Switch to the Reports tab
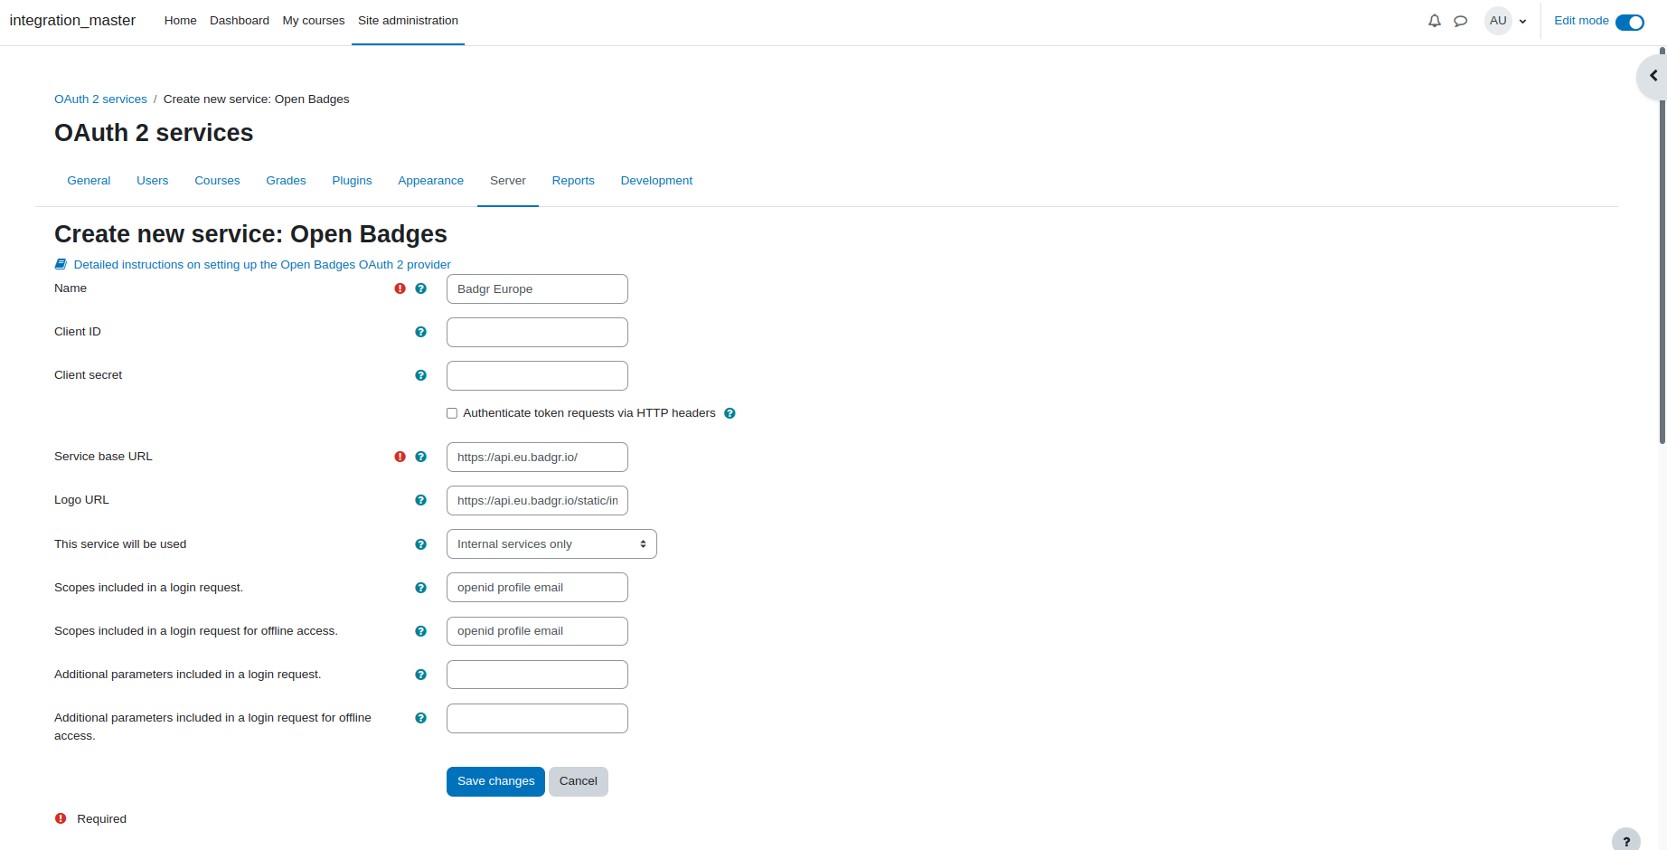The width and height of the screenshot is (1667, 850). pyautogui.click(x=573, y=181)
